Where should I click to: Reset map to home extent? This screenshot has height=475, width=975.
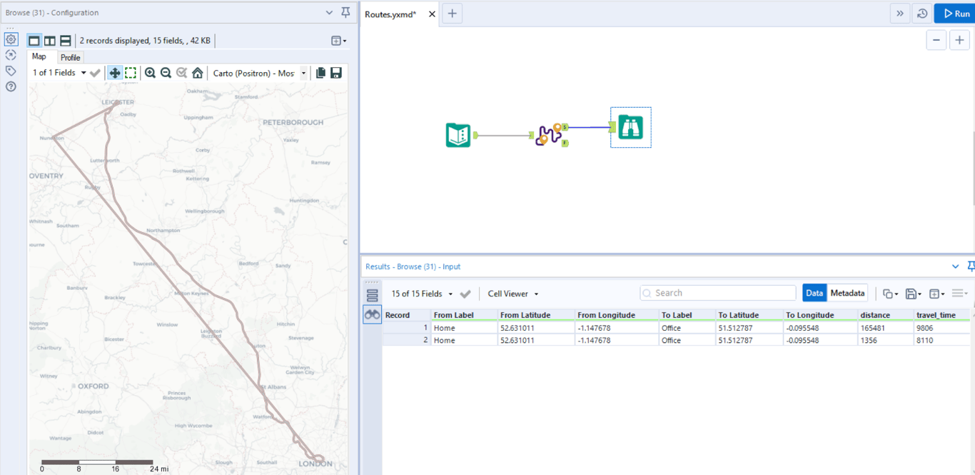click(x=198, y=73)
